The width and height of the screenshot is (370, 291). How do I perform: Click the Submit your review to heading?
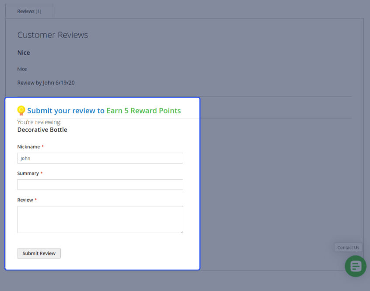point(66,110)
